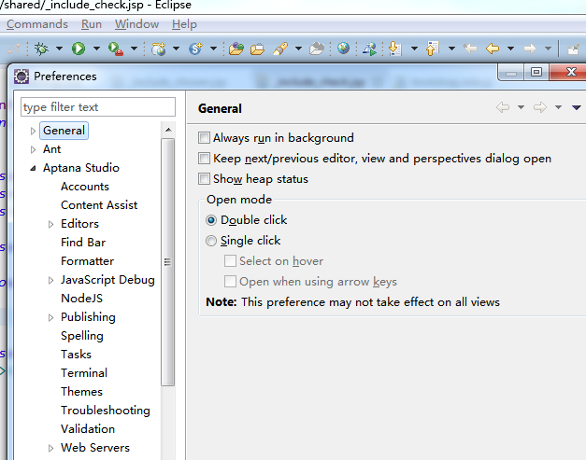Select Validation preference page
Image resolution: width=586 pixels, height=460 pixels.
88,429
